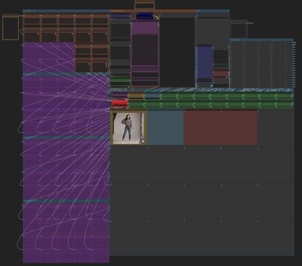Select the bright red node
The height and width of the screenshot is (266, 302).
[119, 103]
